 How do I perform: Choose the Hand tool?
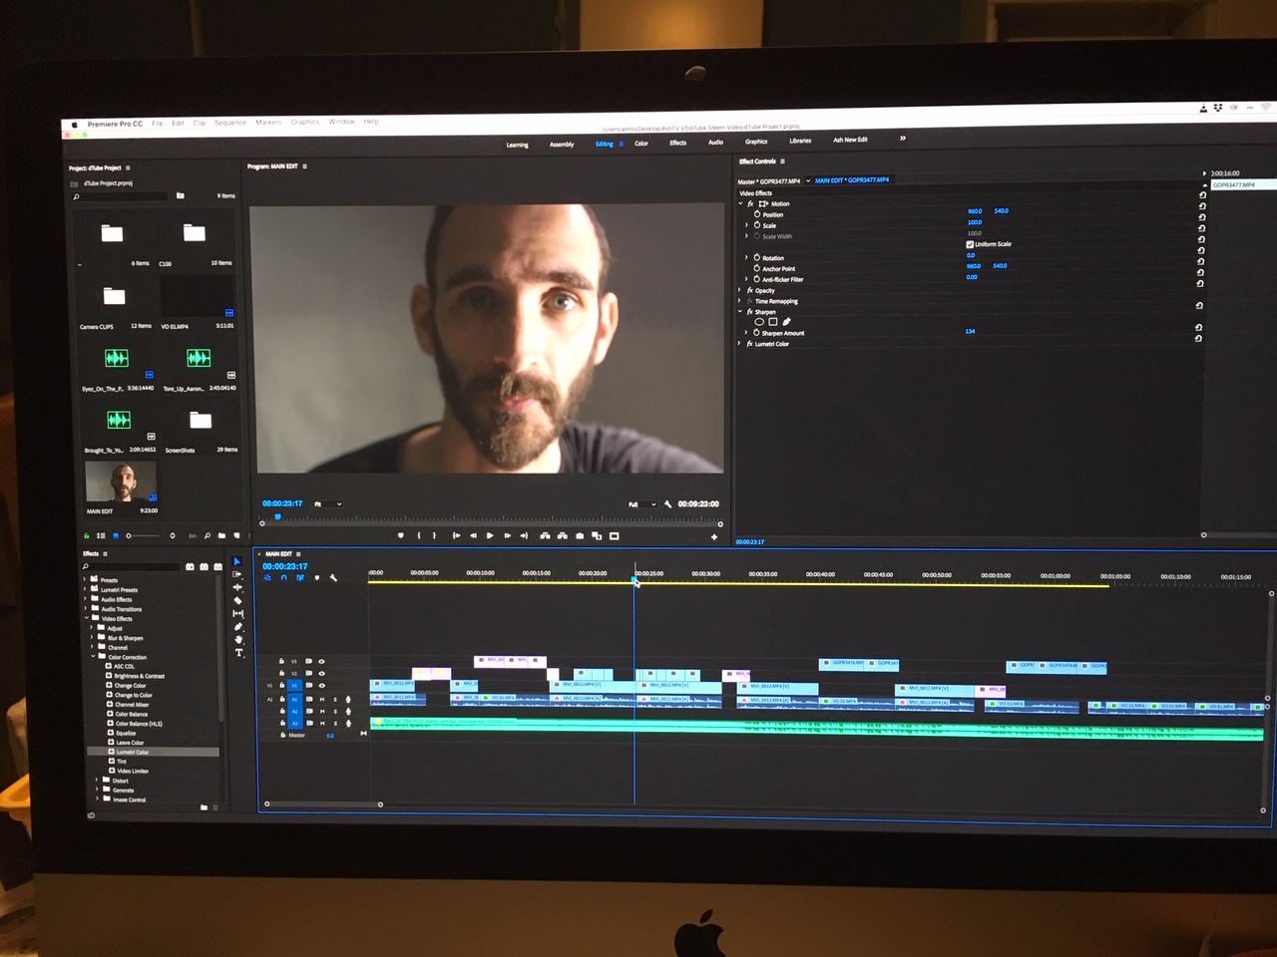pyautogui.click(x=238, y=639)
